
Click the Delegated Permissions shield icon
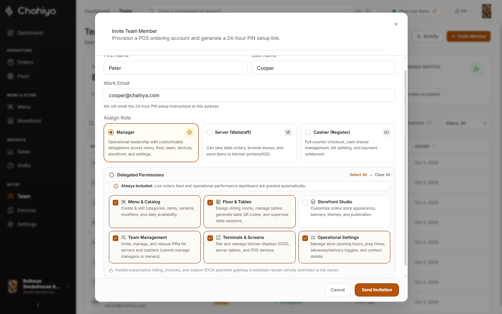(x=112, y=175)
